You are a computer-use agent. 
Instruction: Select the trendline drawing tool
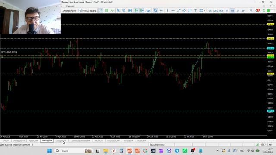(x=179, y=11)
